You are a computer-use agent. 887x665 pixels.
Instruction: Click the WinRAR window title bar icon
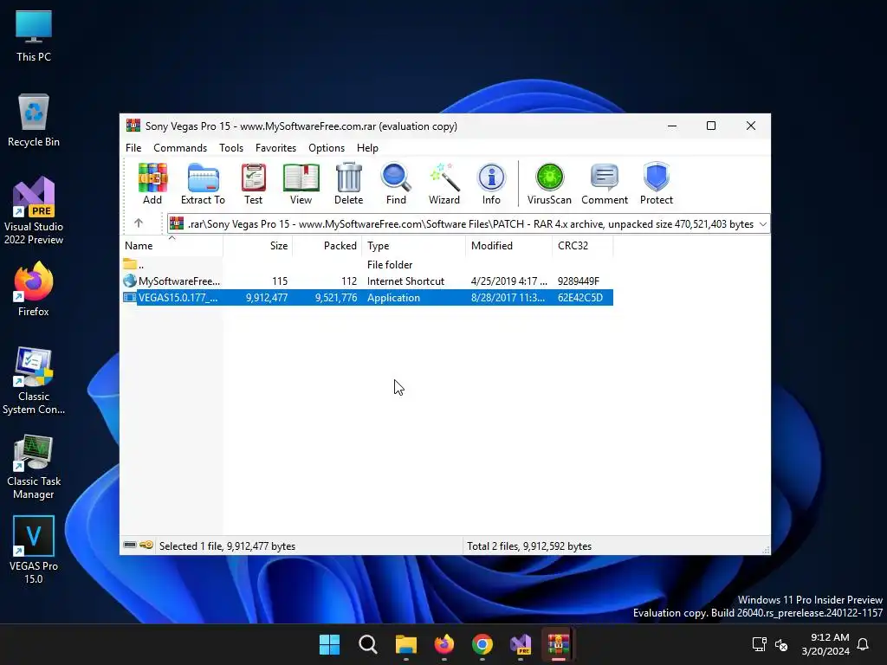pyautogui.click(x=133, y=126)
